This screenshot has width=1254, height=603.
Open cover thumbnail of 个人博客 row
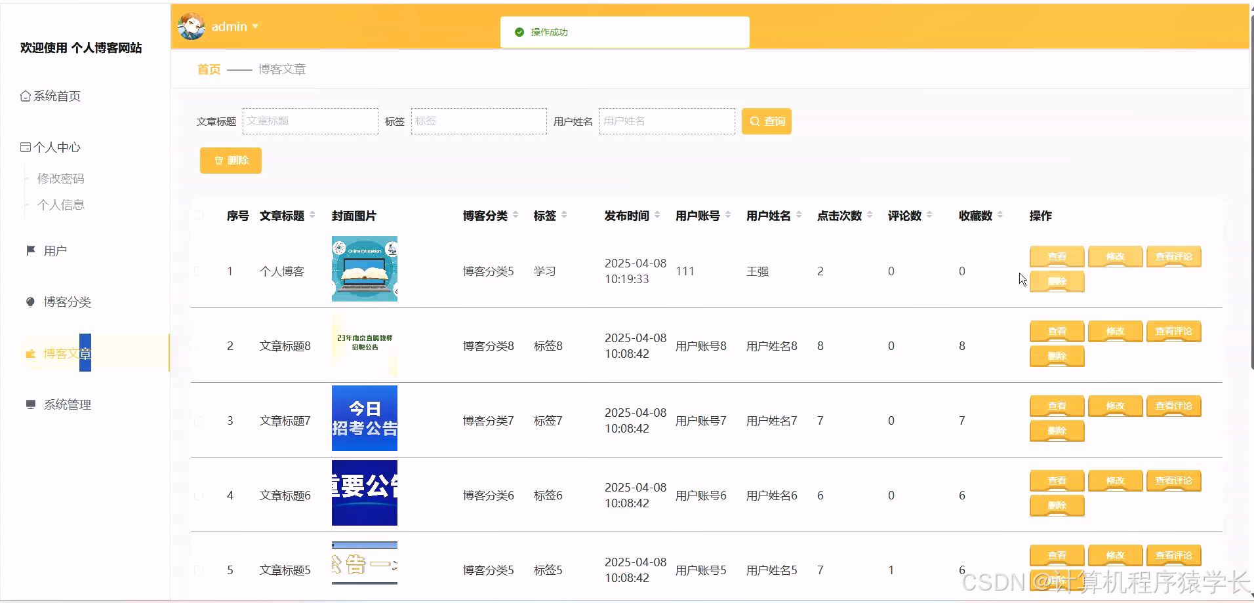[x=365, y=269]
